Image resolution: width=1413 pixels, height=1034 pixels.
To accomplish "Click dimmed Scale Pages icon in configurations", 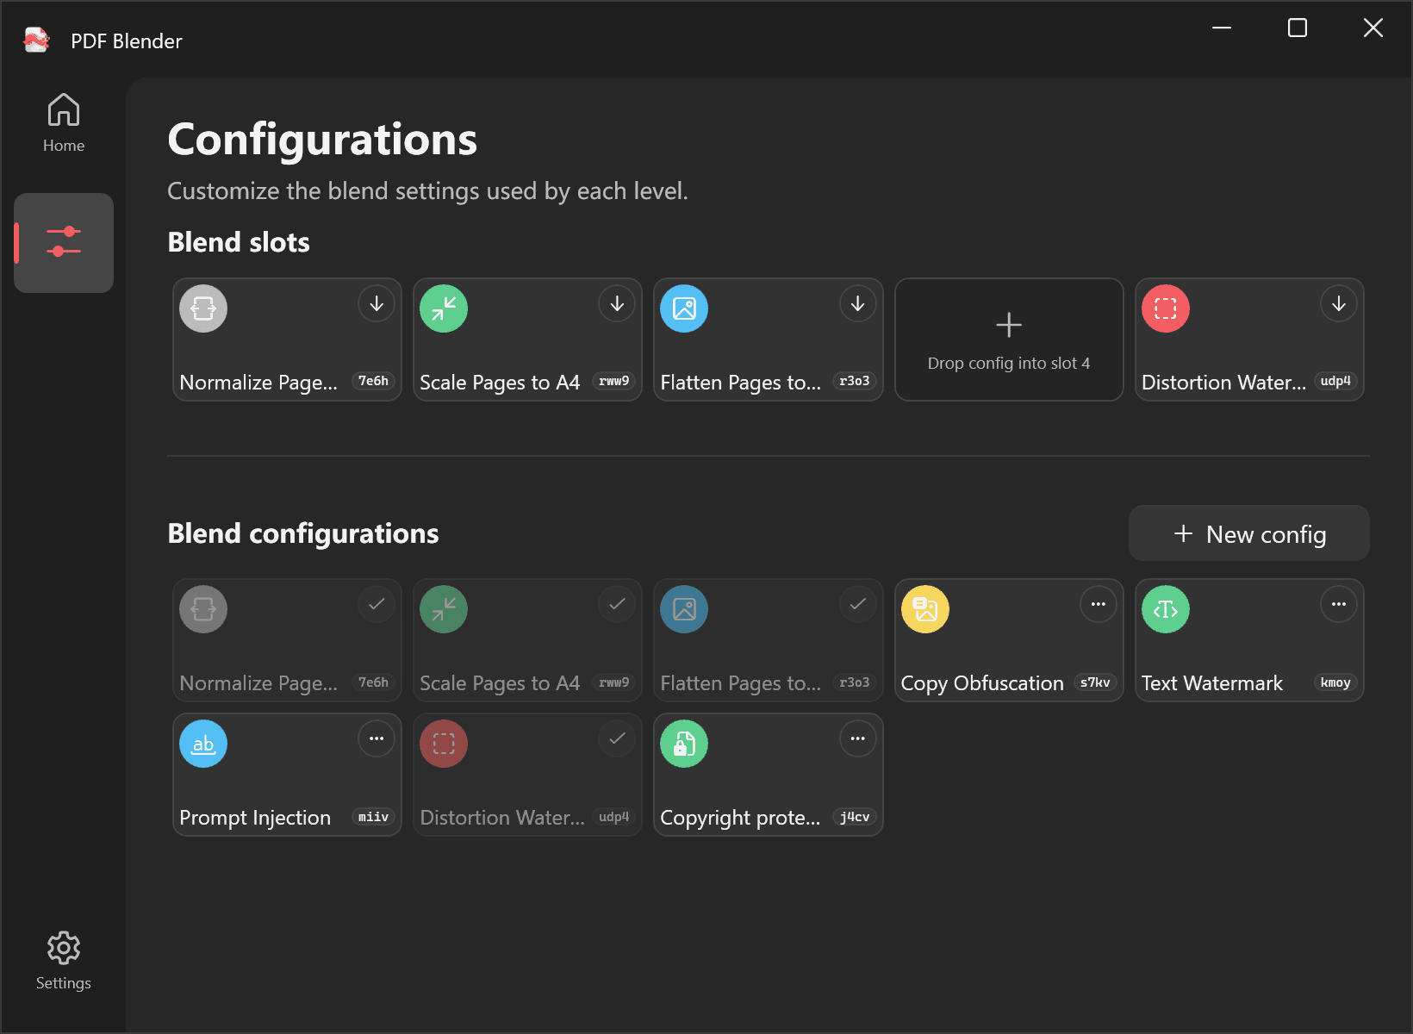I will pyautogui.click(x=444, y=609).
